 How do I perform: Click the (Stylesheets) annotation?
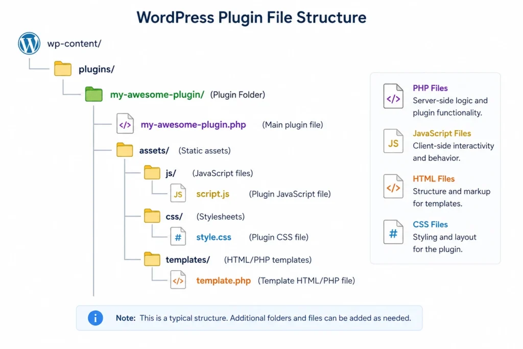(221, 217)
